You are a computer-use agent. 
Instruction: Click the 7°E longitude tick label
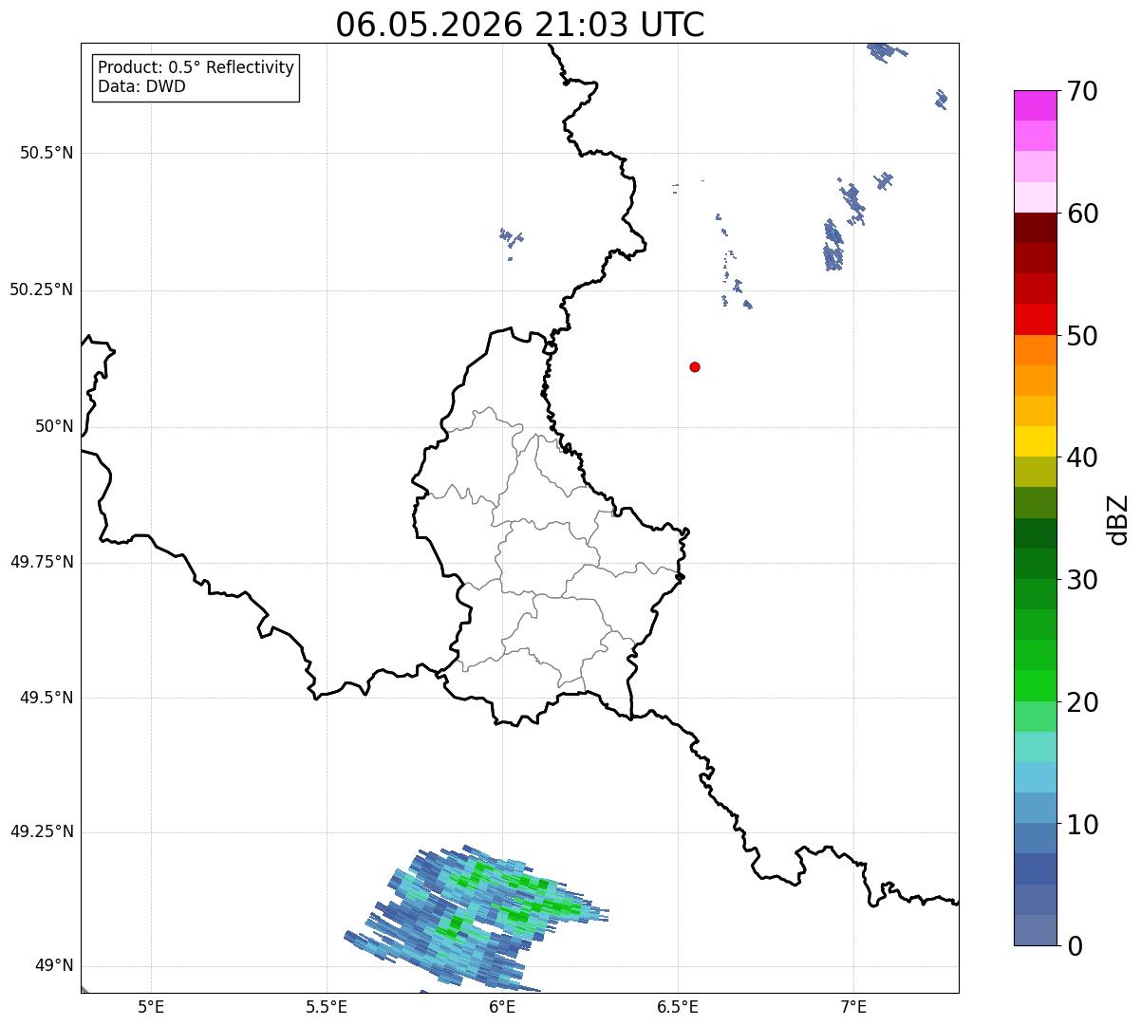point(854,1007)
